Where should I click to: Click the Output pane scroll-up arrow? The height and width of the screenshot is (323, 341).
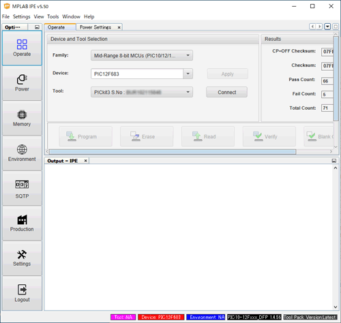pos(336,168)
